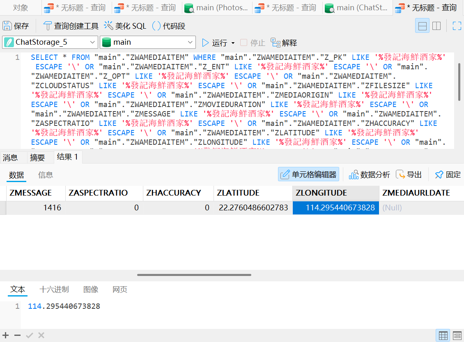464x342 pixels.
Task: Show the 信息 info sub-tab
Action: (46, 175)
